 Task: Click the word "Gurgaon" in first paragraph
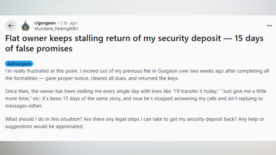167,71
